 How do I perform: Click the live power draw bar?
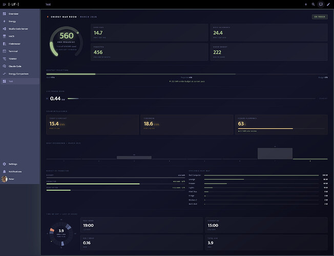[192, 99]
